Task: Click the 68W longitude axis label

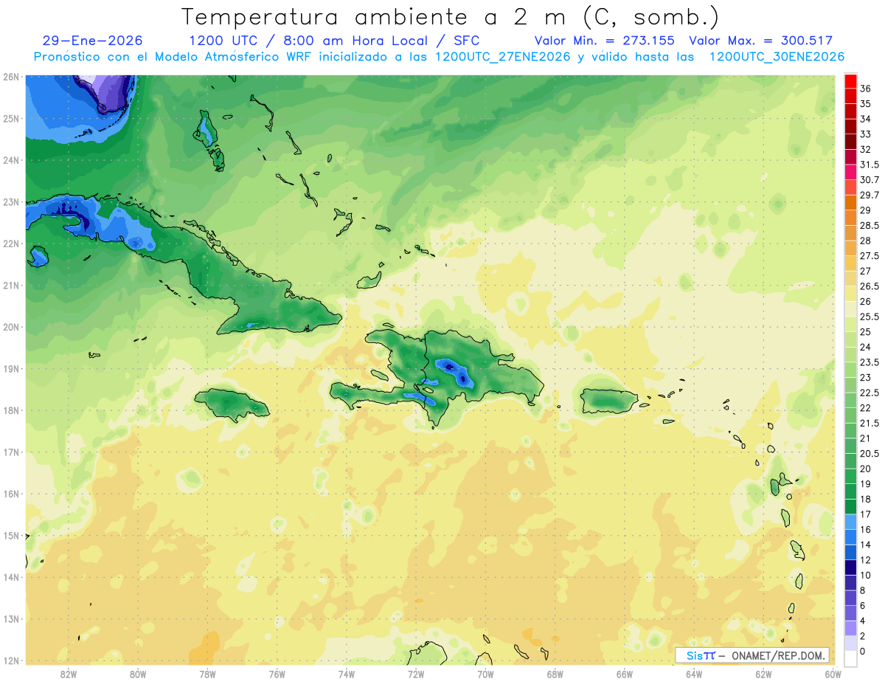Action: point(555,674)
